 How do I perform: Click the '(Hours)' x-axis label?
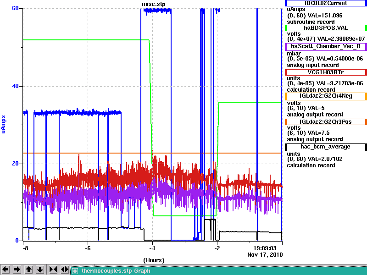pos(154,260)
